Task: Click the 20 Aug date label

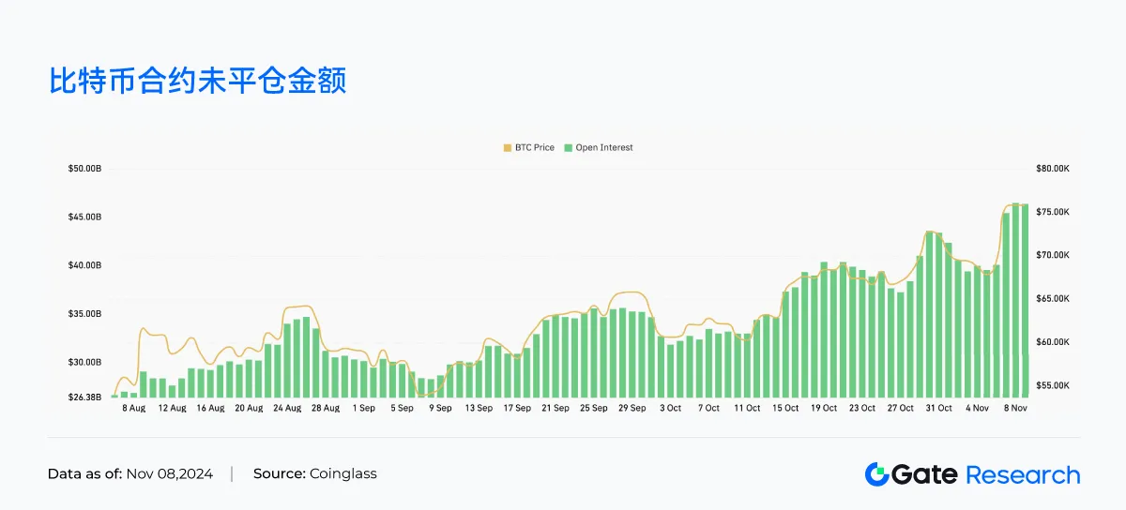Action: tap(249, 409)
